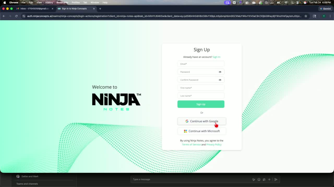The width and height of the screenshot is (334, 187).
Task: Click the Microsoft logo on Continue with Microsoft
Action: pyautogui.click(x=185, y=131)
